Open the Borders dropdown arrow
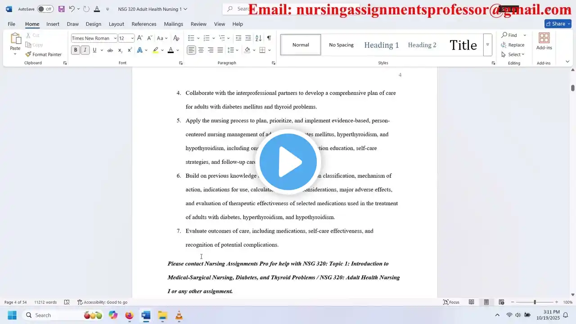 click(x=269, y=50)
